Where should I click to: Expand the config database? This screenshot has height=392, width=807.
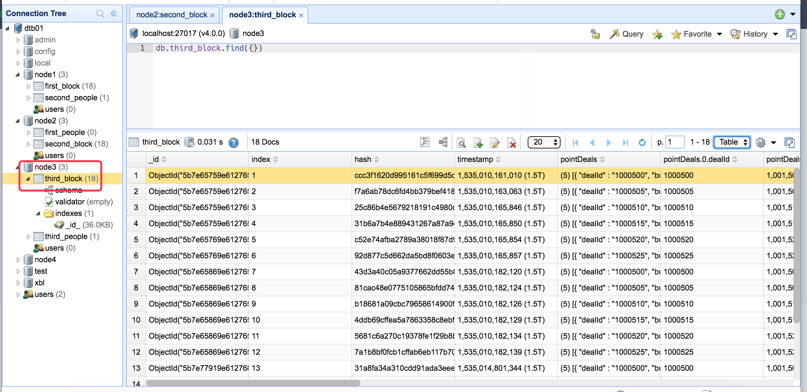point(18,52)
